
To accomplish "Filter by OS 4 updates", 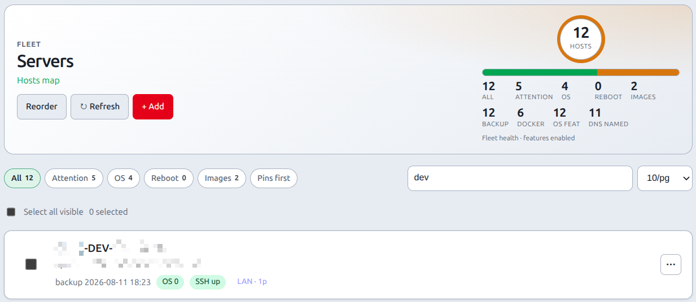I will click(124, 178).
